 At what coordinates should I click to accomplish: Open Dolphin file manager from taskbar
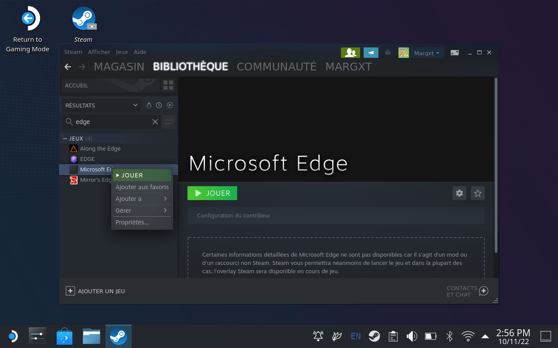(x=92, y=336)
